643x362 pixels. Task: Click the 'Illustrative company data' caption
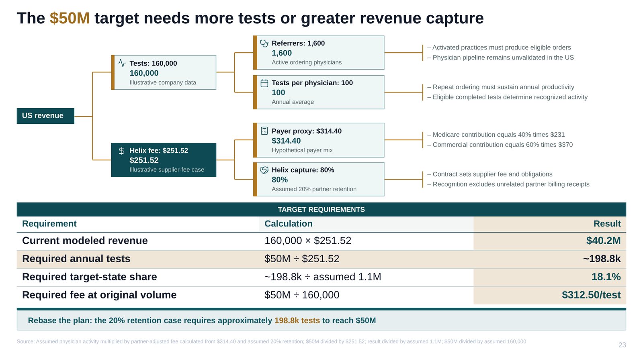163,82
